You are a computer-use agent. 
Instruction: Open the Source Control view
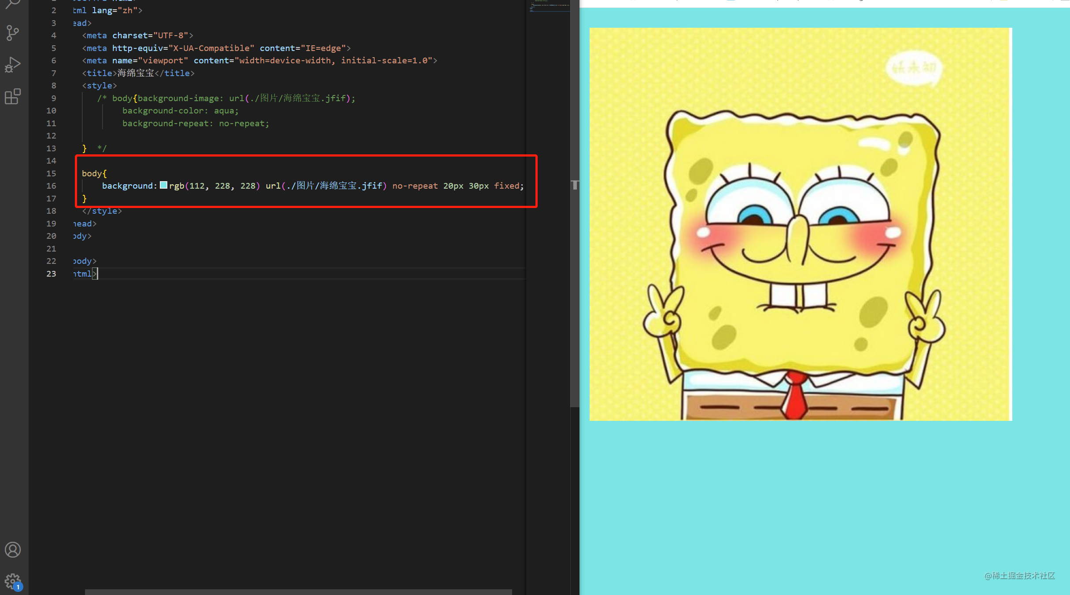point(13,33)
